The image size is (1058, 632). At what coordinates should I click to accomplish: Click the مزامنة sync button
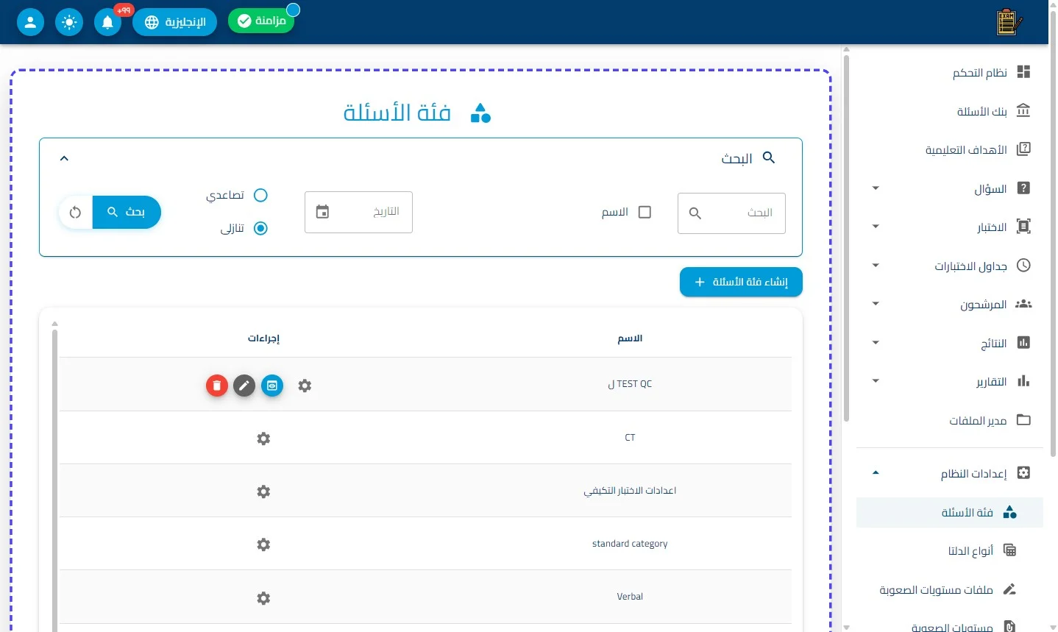pyautogui.click(x=261, y=21)
